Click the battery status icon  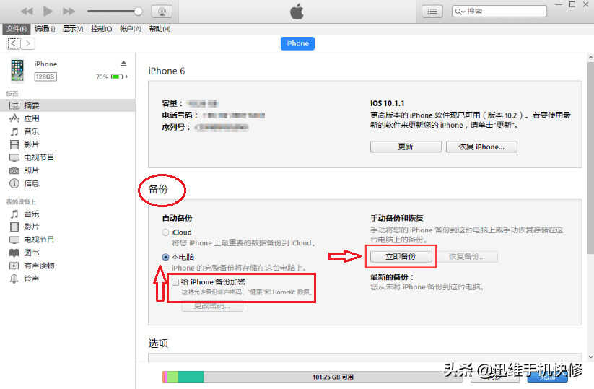pos(118,77)
